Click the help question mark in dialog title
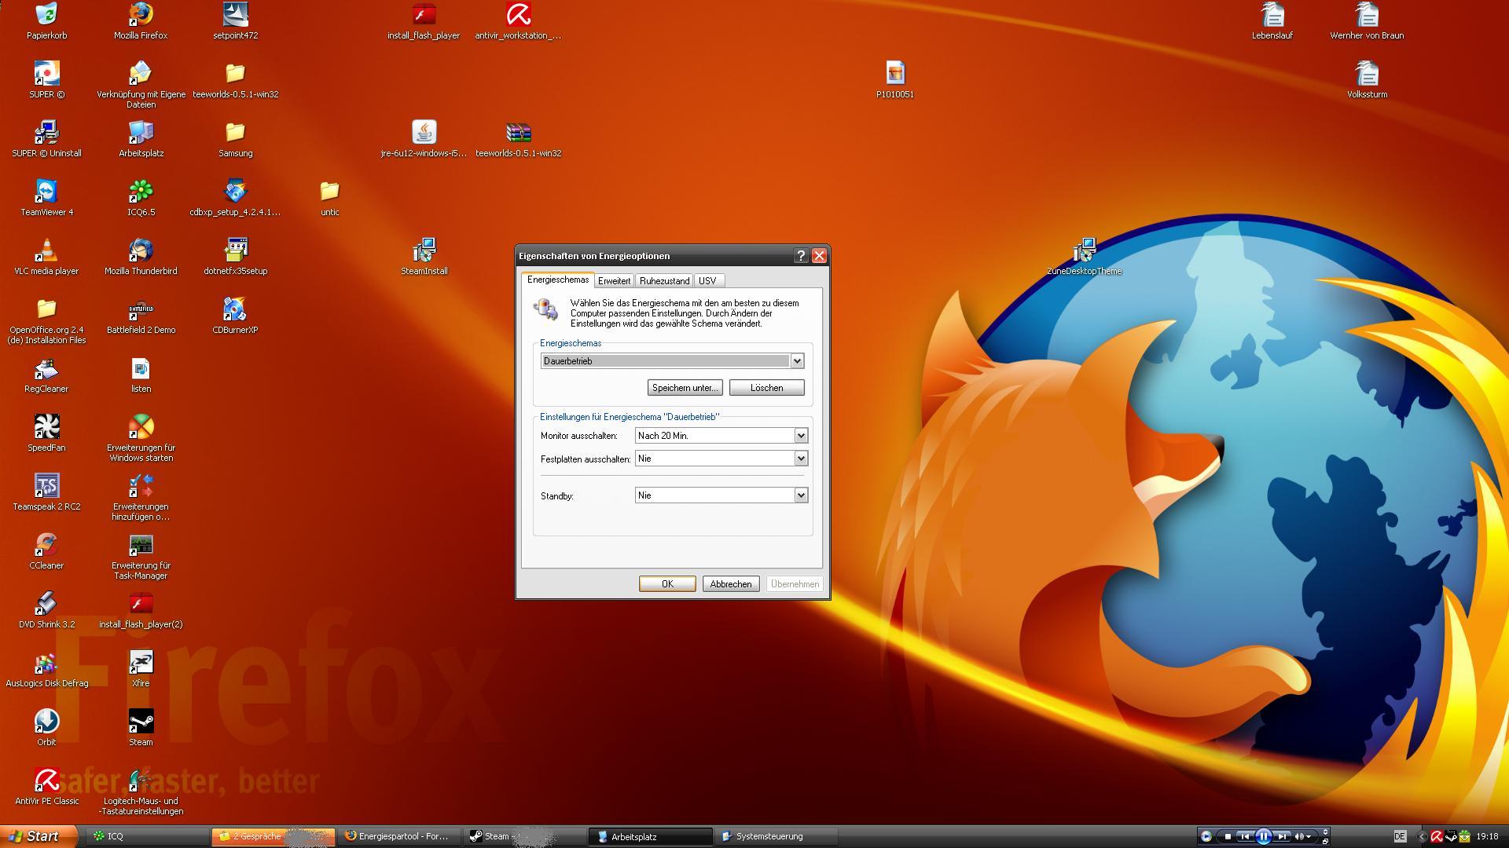1509x848 pixels. point(801,256)
